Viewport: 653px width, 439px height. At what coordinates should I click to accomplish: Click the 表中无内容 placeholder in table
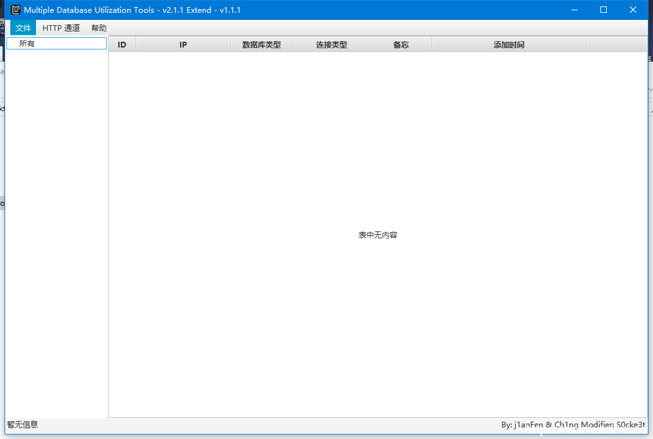378,235
